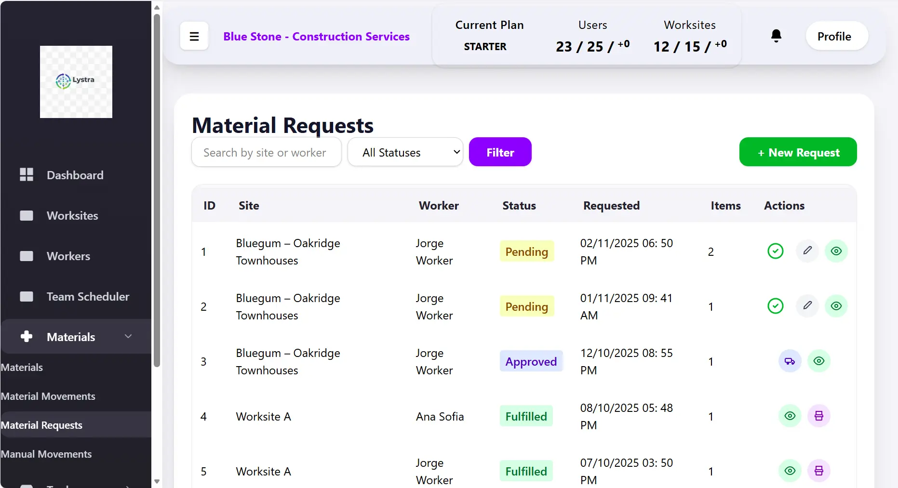
Task: Click the Fulfilled badge for request 4
Action: point(526,416)
